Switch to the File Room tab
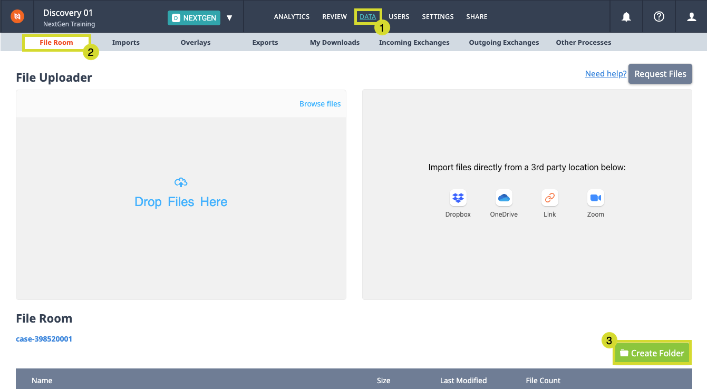This screenshot has width=707, height=389. [x=56, y=43]
